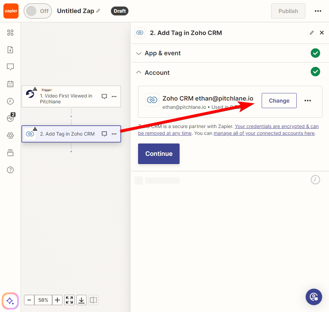
Task: Open the apps grid icon in the sidebar
Action: coord(10,33)
